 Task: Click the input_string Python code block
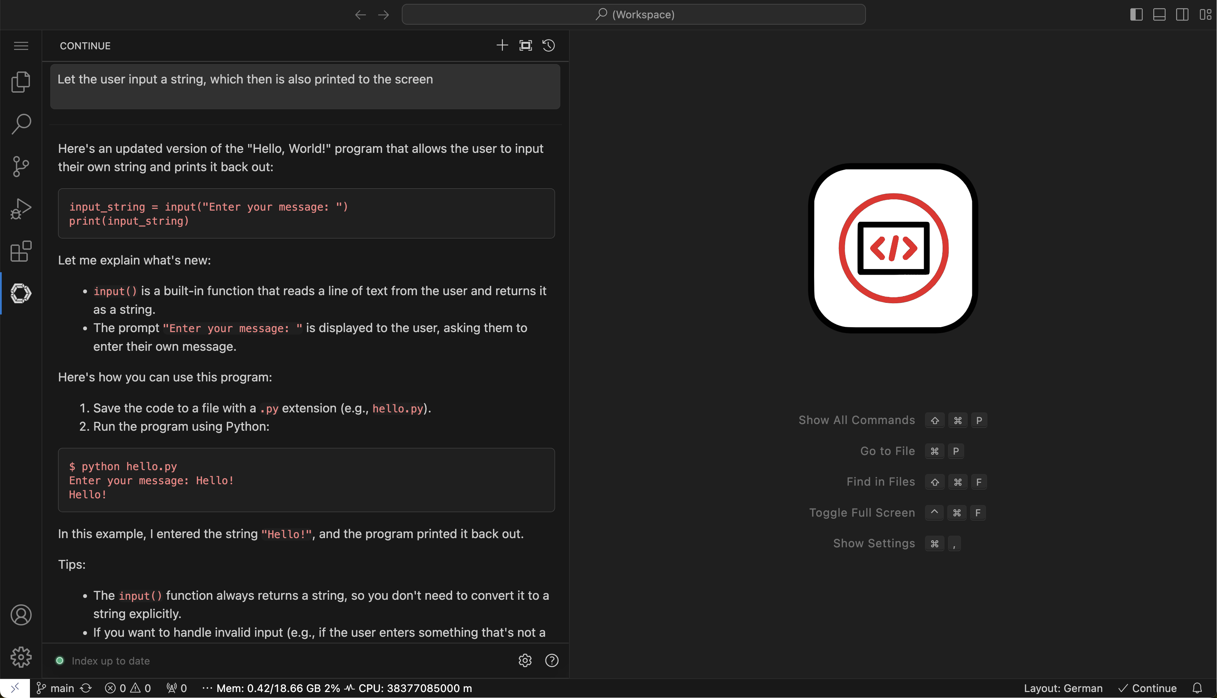click(306, 213)
